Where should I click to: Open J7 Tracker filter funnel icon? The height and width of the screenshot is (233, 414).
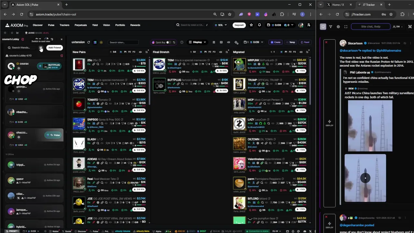331,27
